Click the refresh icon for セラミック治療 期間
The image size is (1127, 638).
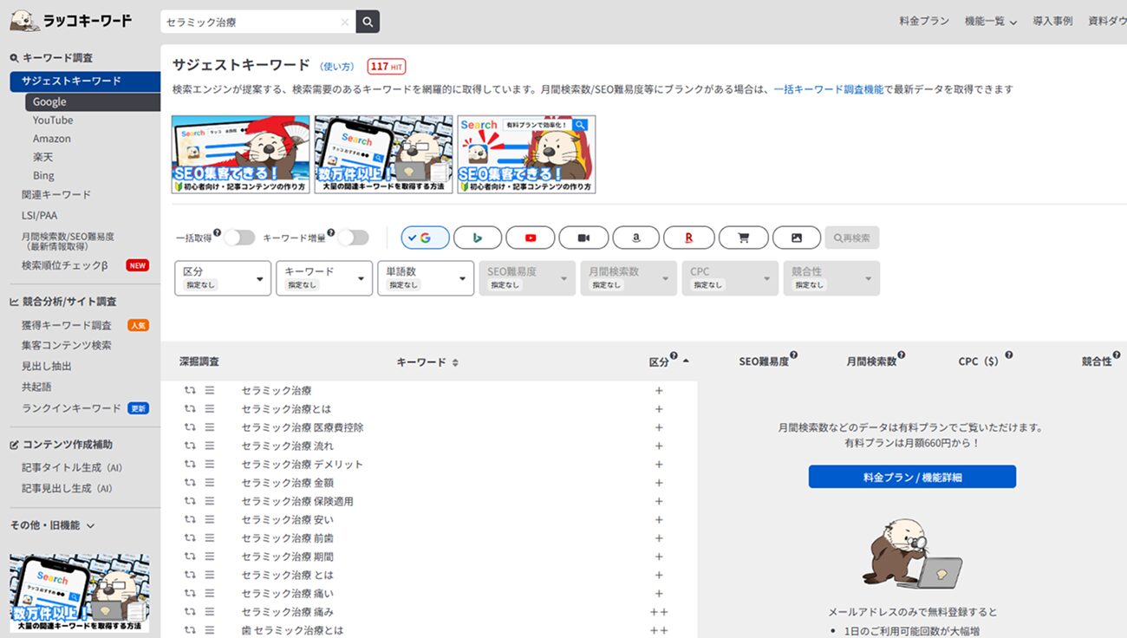[x=190, y=557]
